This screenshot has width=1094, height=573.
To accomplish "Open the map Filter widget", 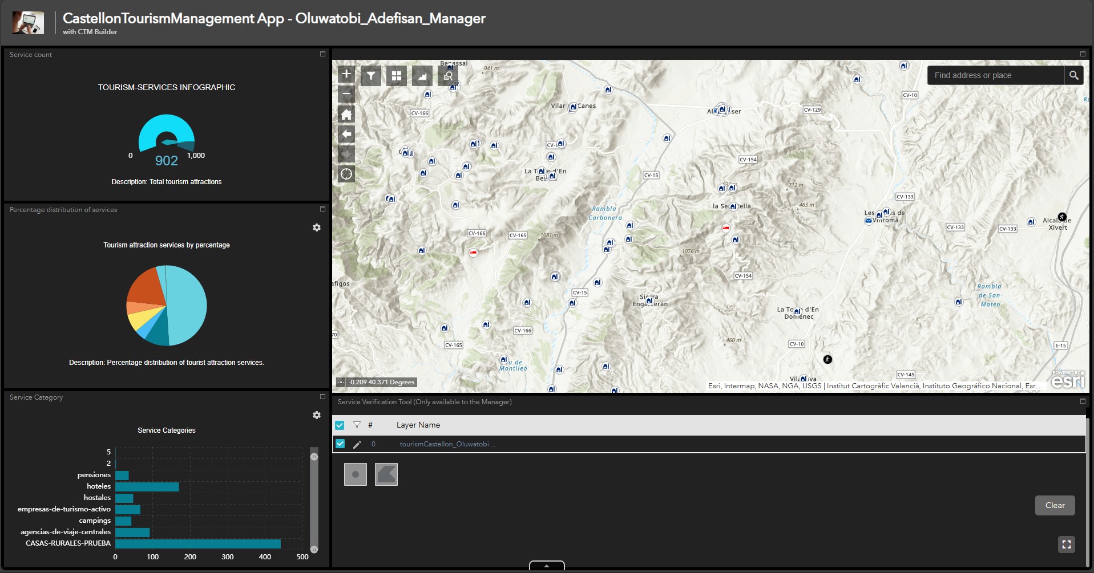I will 371,75.
